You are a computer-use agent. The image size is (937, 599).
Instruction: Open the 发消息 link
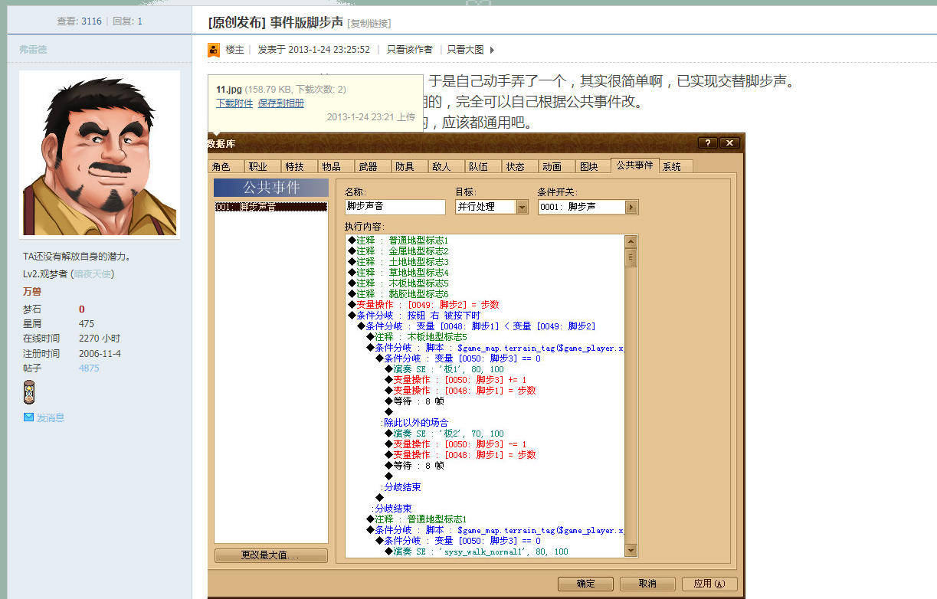tap(51, 417)
